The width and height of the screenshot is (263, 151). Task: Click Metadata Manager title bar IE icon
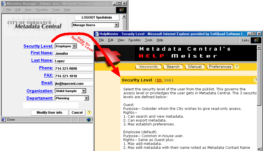3,4
